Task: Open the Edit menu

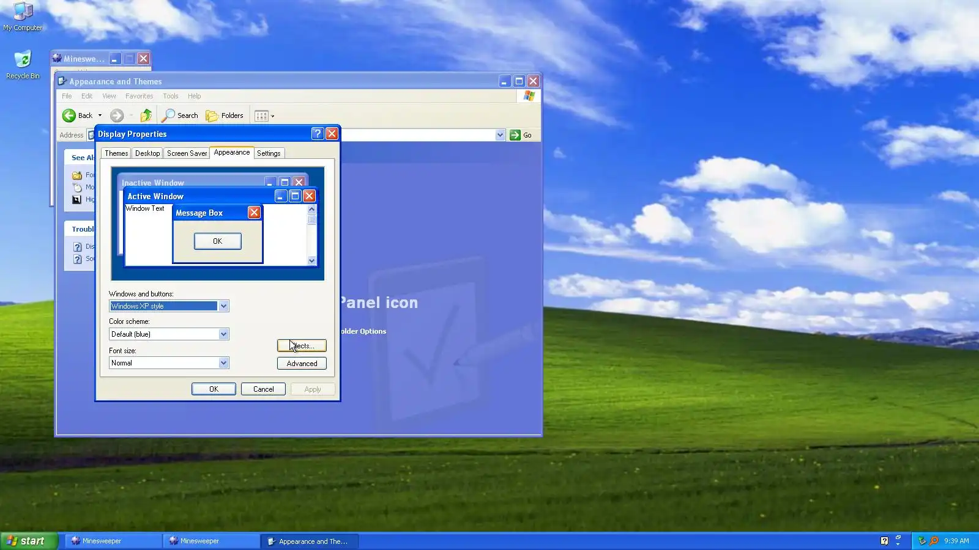Action: pos(87,96)
